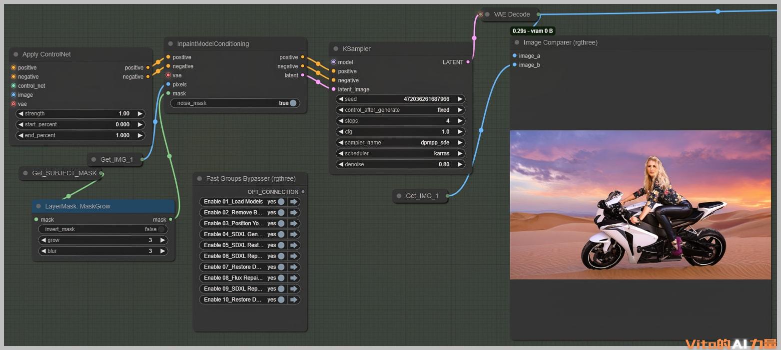Click the '0.29s - vram 0 B' badge

pos(533,31)
